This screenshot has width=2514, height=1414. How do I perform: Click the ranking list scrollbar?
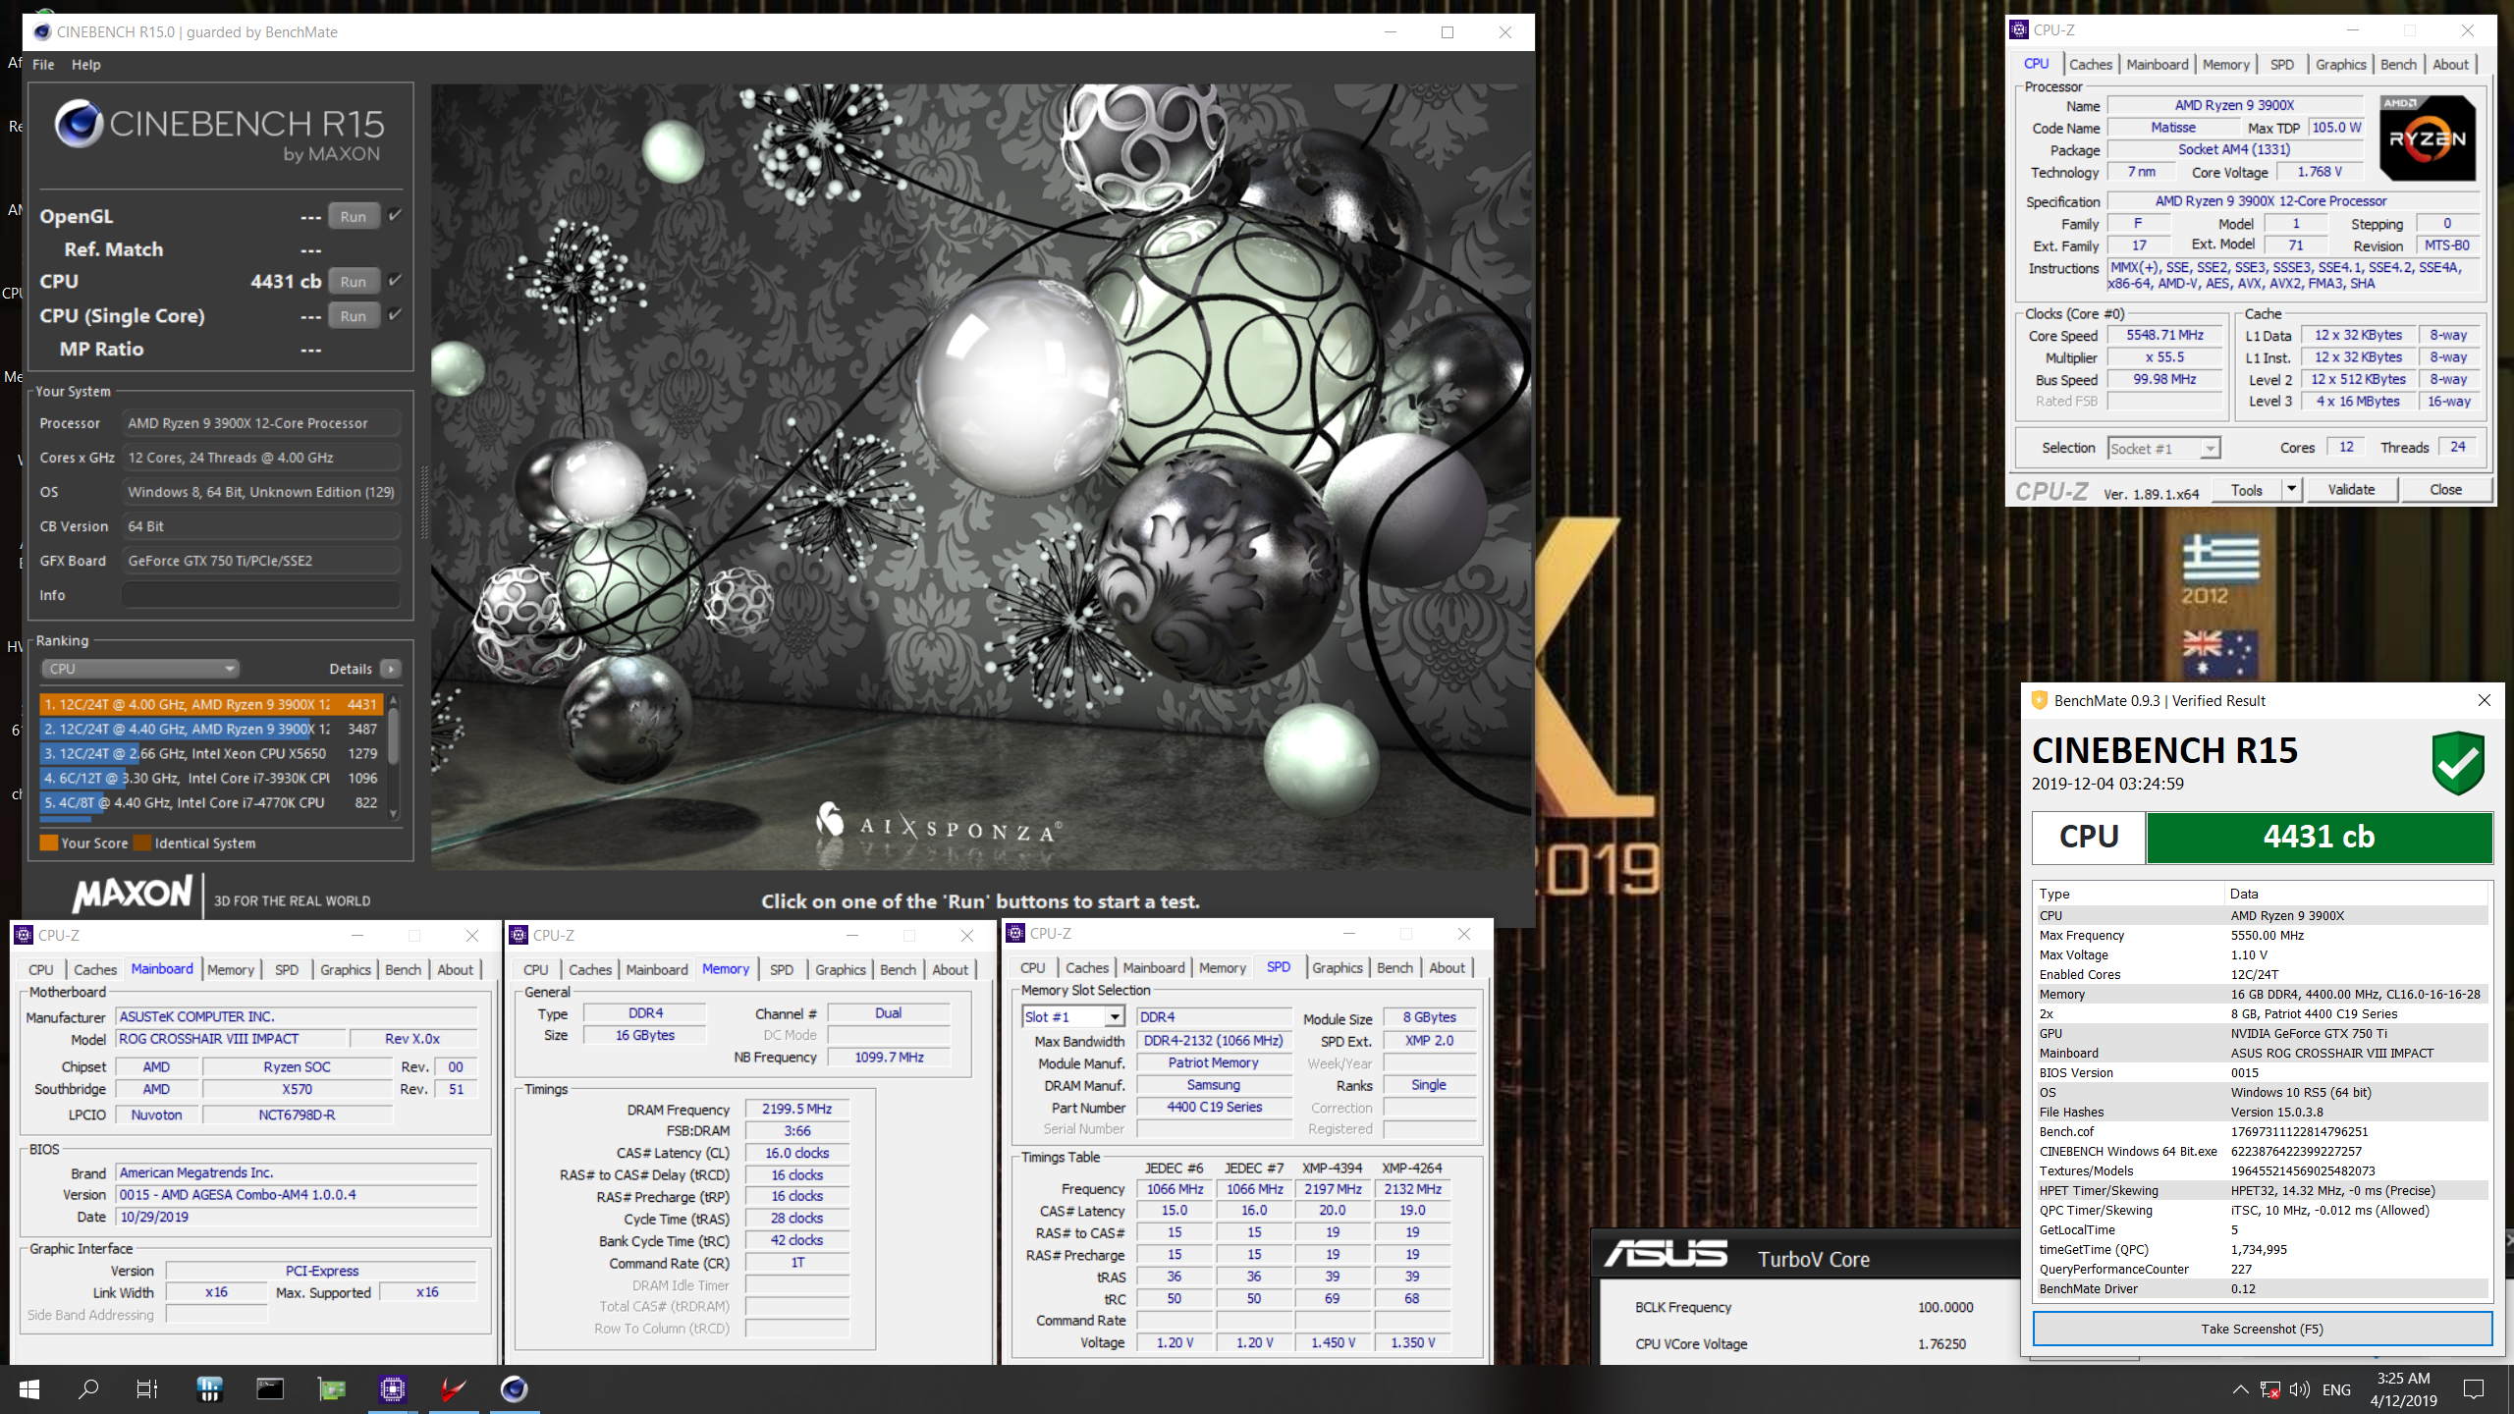(394, 736)
